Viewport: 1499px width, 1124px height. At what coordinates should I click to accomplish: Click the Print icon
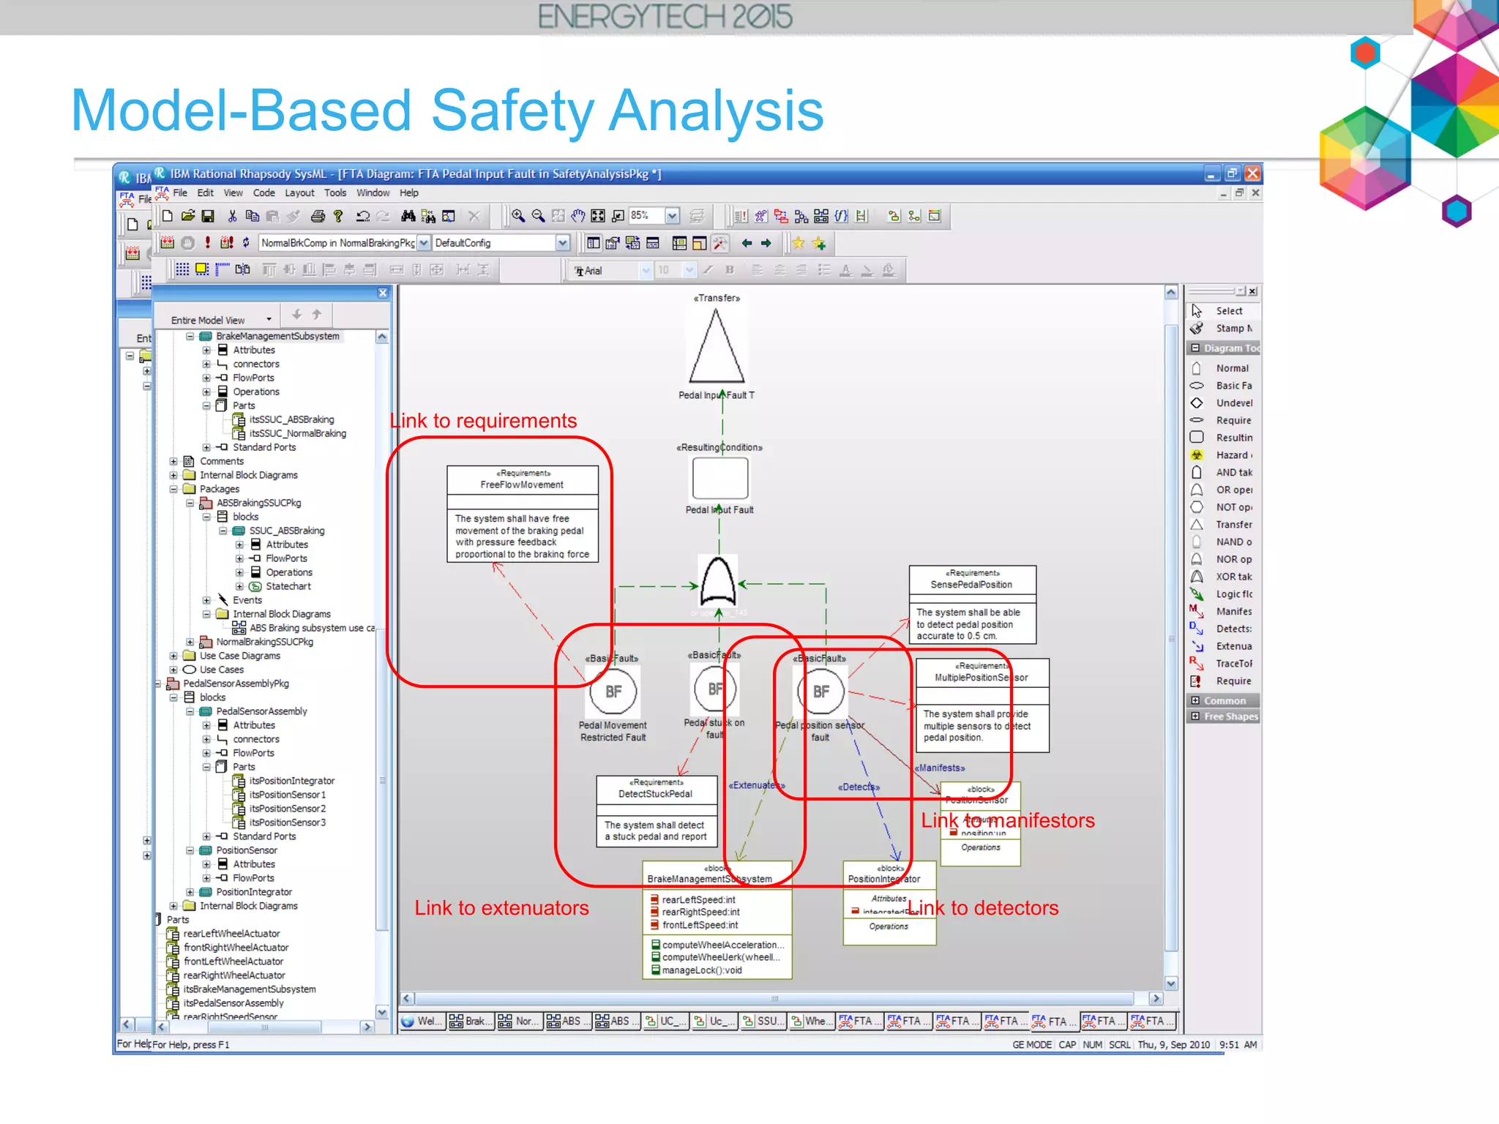pos(318,216)
